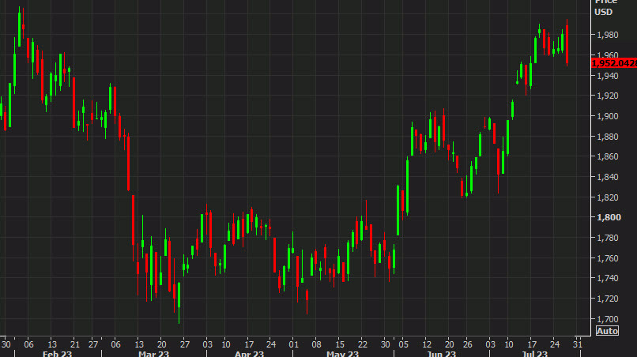Click the 05 date label in June
Image resolution: width=637 pixels, height=357 pixels.
(403, 344)
